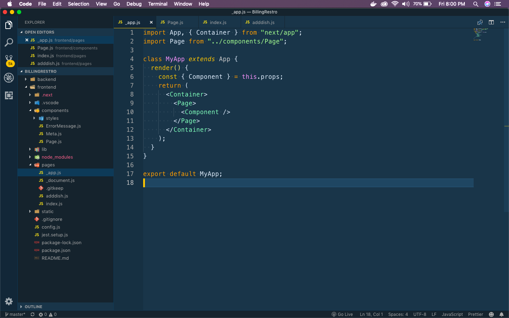Image resolution: width=509 pixels, height=318 pixels.
Task: Open the Extensions view in activity bar
Action: pyautogui.click(x=9, y=95)
